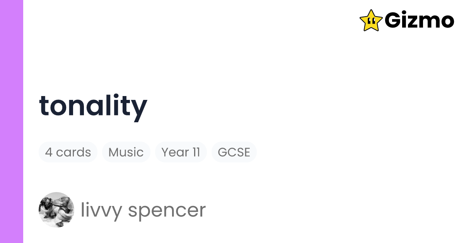Open the tonality deck title
464x243 pixels.
point(93,106)
